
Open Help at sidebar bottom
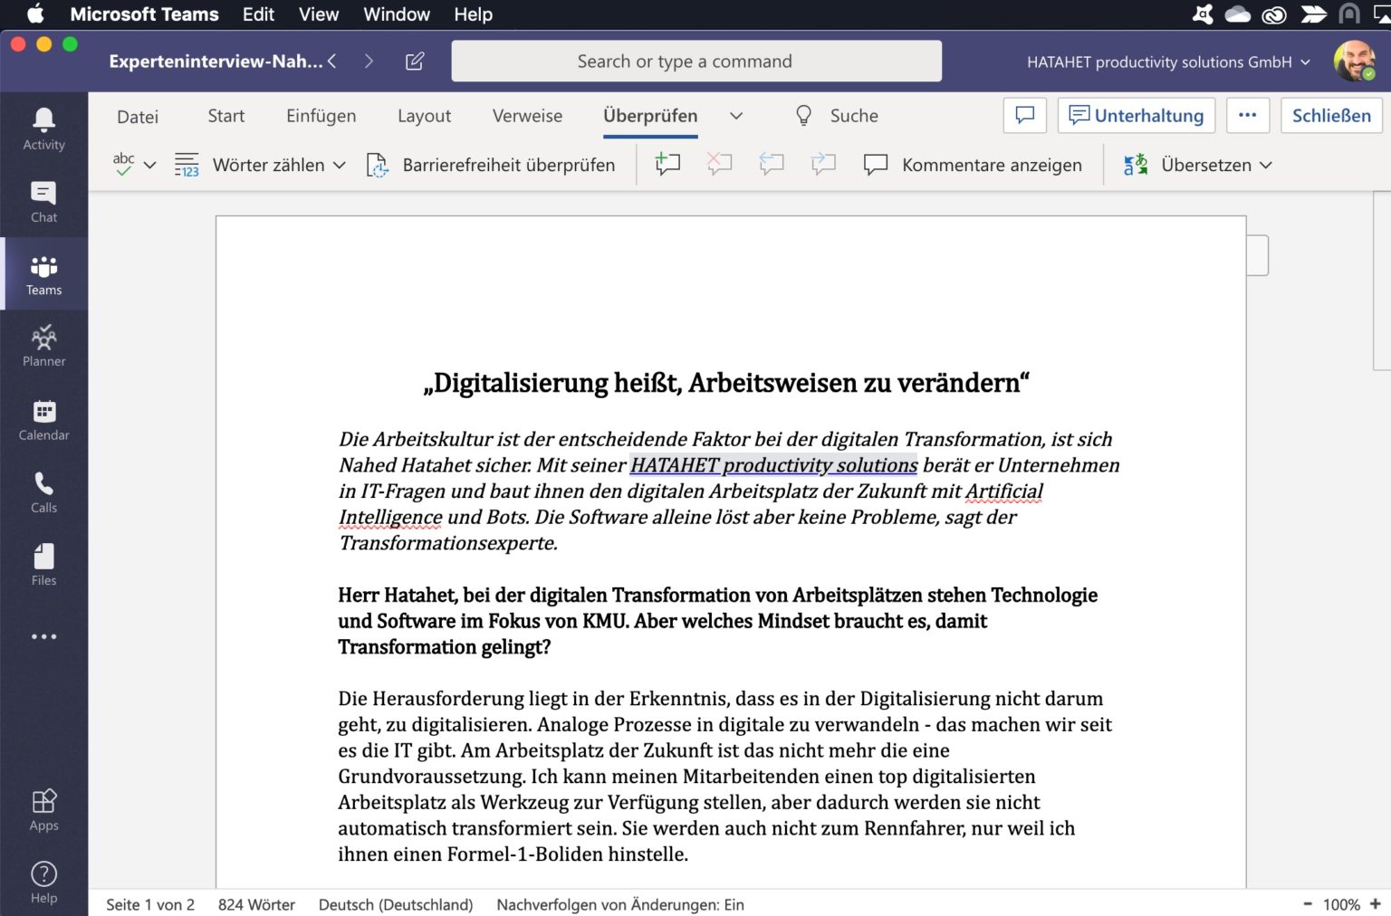(x=43, y=883)
